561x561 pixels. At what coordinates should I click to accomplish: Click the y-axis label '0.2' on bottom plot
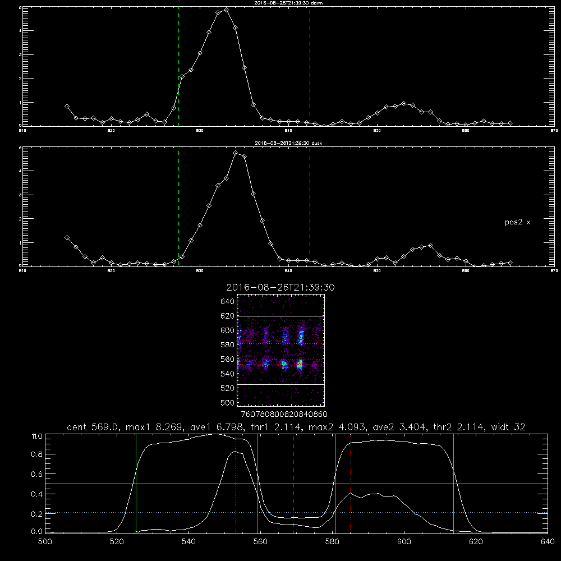click(x=37, y=514)
